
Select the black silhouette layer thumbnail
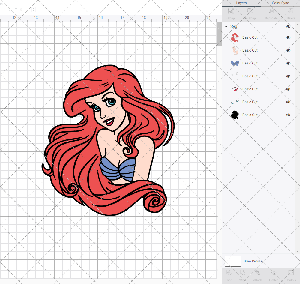pyautogui.click(x=235, y=115)
